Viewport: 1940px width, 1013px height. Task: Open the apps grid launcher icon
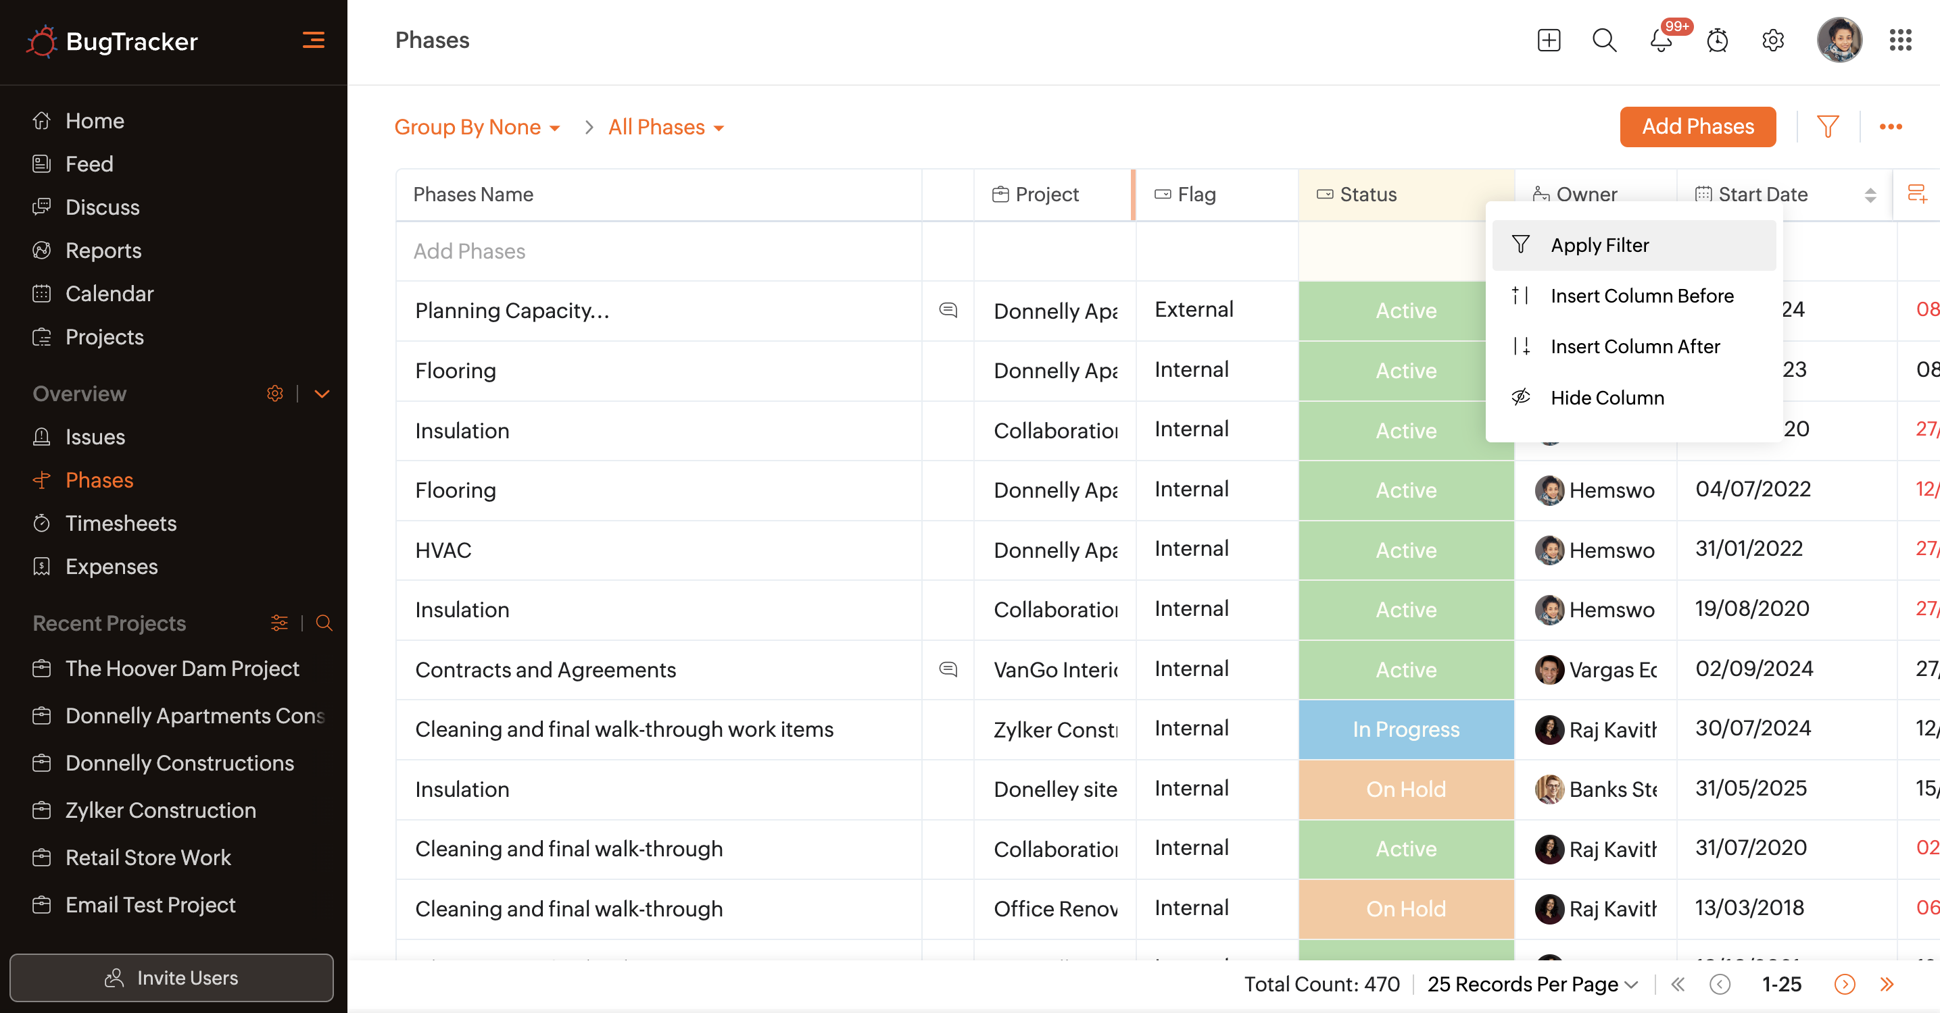coord(1900,40)
